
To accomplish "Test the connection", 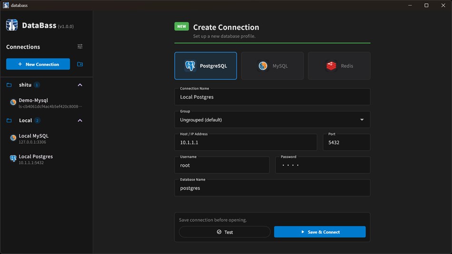I will click(x=225, y=232).
